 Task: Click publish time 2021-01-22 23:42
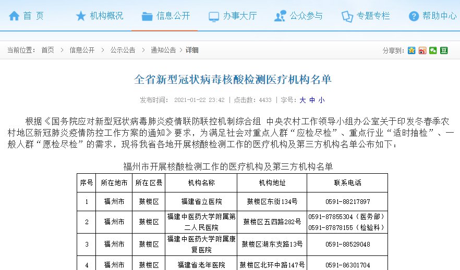click(x=199, y=100)
